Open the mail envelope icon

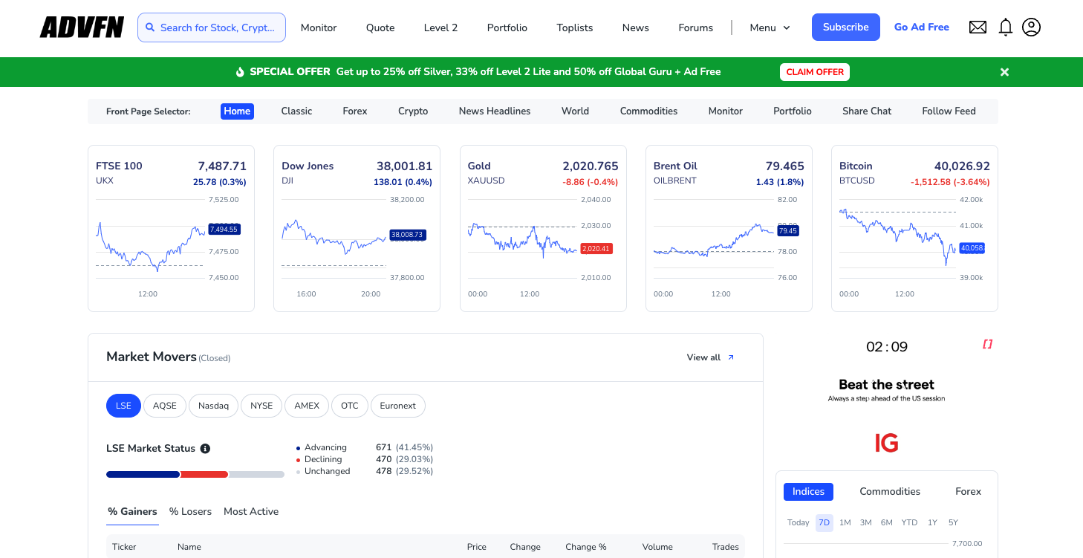coord(978,27)
